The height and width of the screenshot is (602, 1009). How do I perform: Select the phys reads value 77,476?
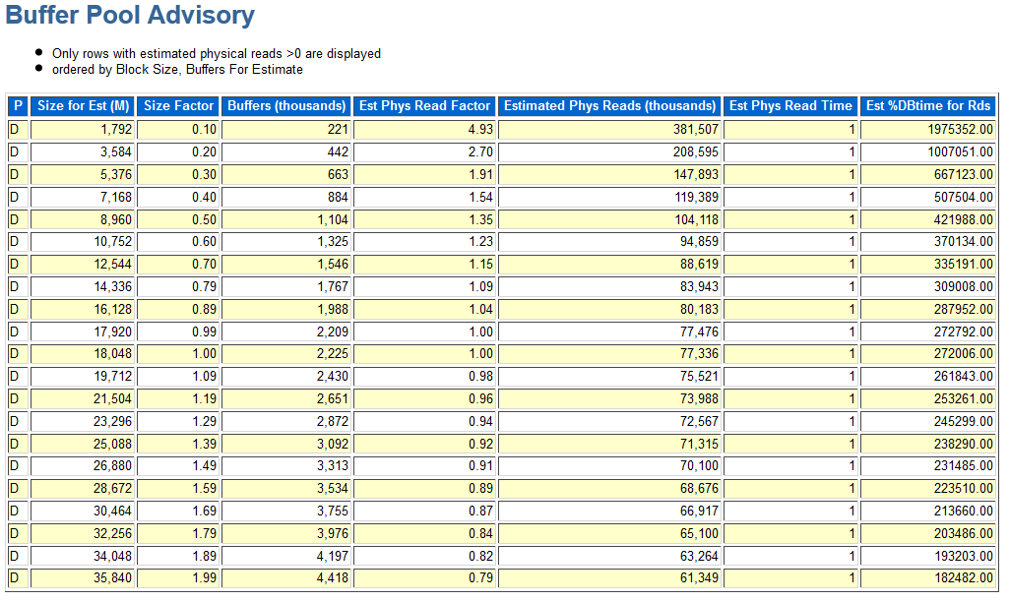(609, 331)
